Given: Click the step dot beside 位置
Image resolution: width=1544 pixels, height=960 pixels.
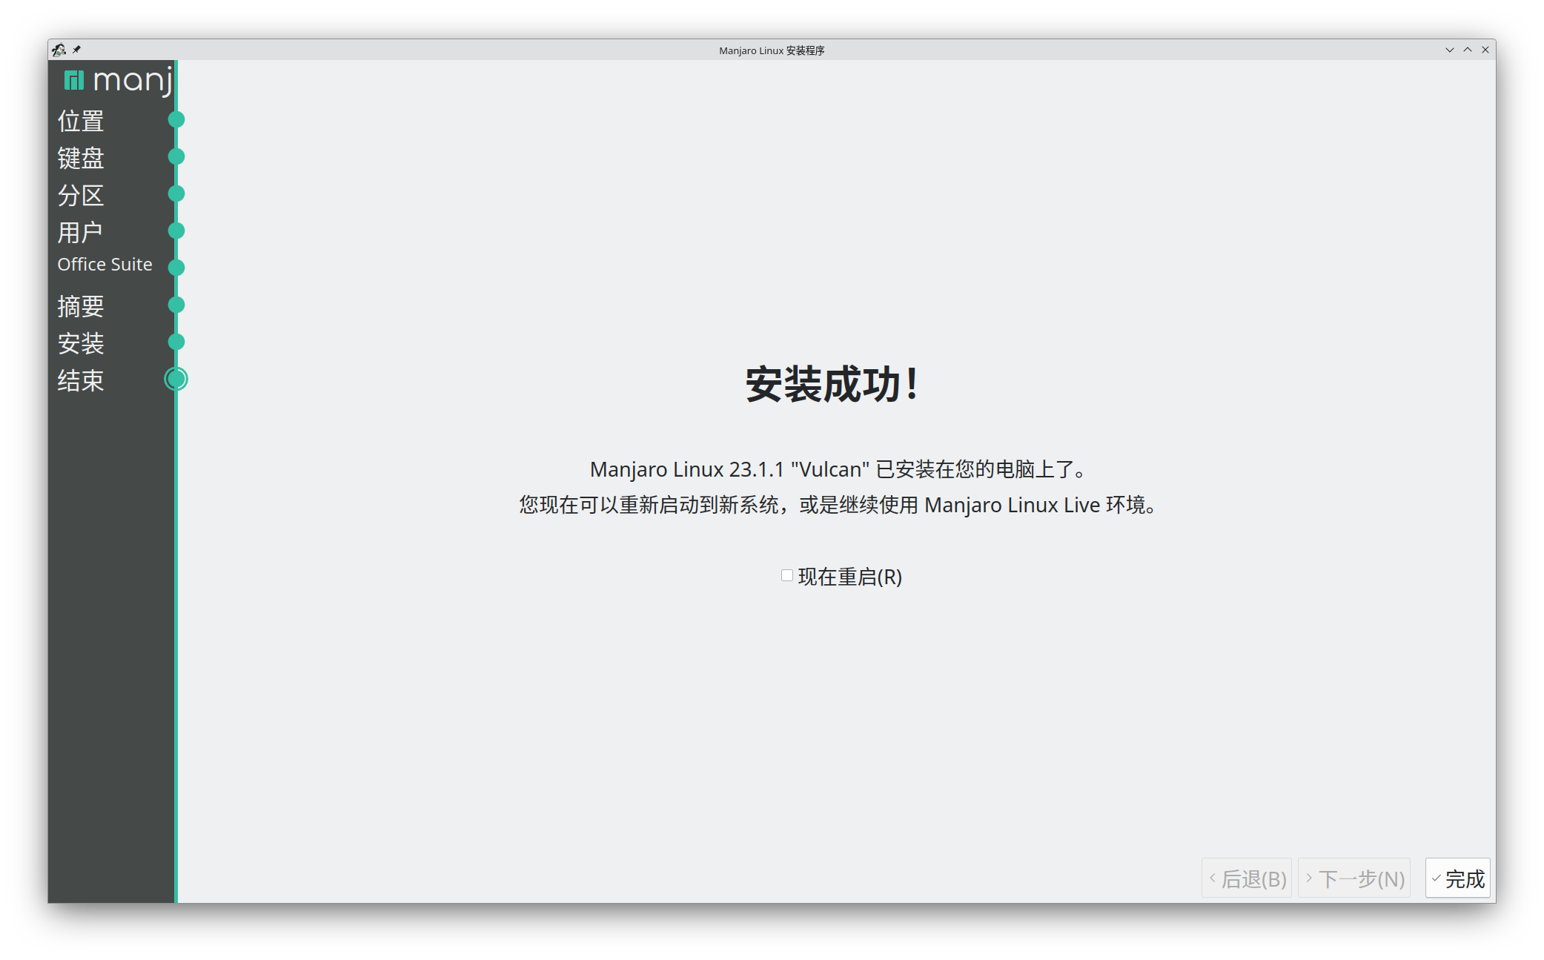Looking at the screenshot, I should click(176, 119).
